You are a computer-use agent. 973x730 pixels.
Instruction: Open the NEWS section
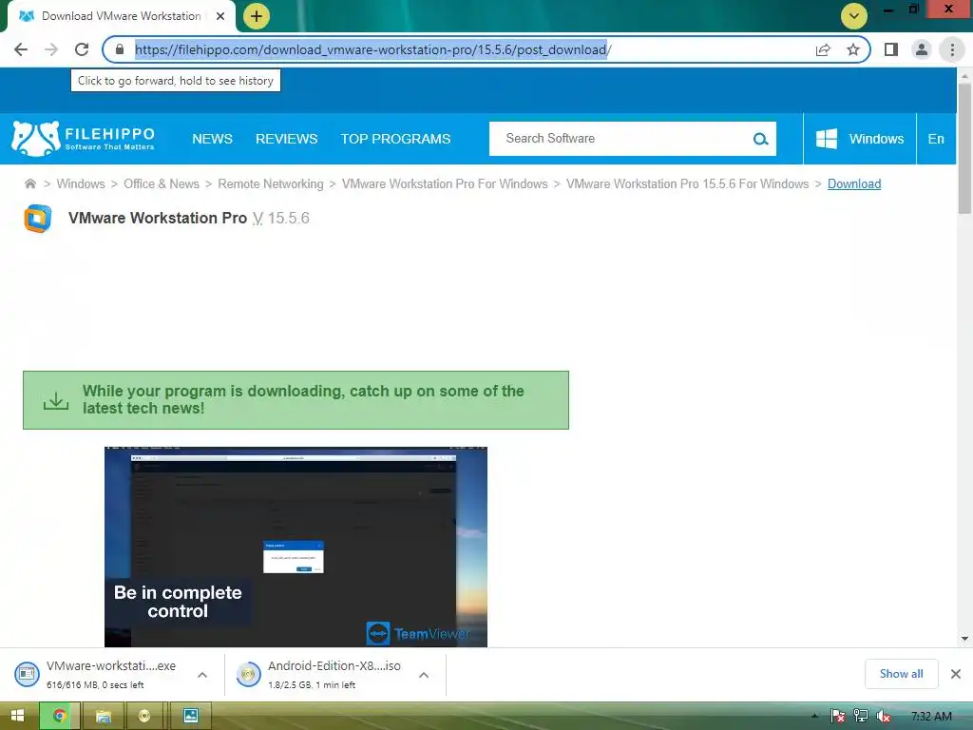(212, 139)
